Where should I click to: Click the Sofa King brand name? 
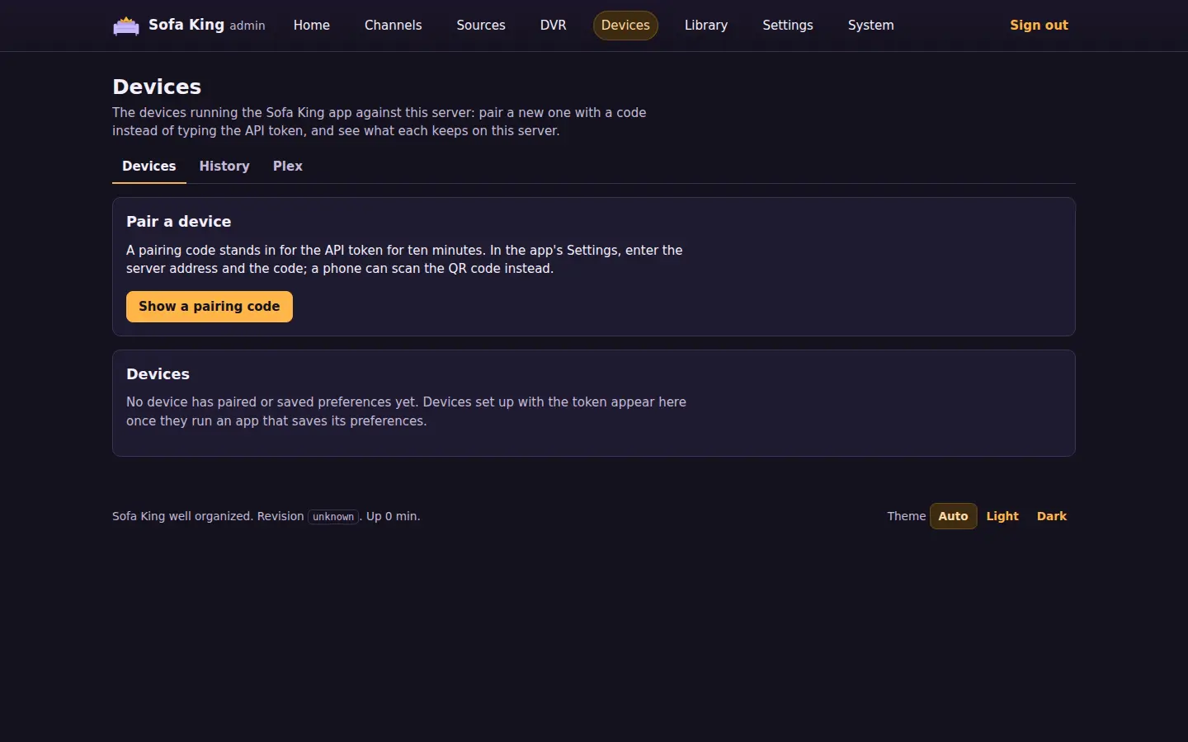(x=186, y=25)
